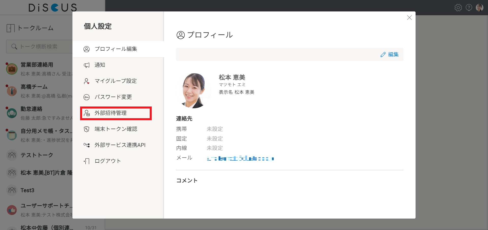Click the 未設定 value next to 内線

215,148
